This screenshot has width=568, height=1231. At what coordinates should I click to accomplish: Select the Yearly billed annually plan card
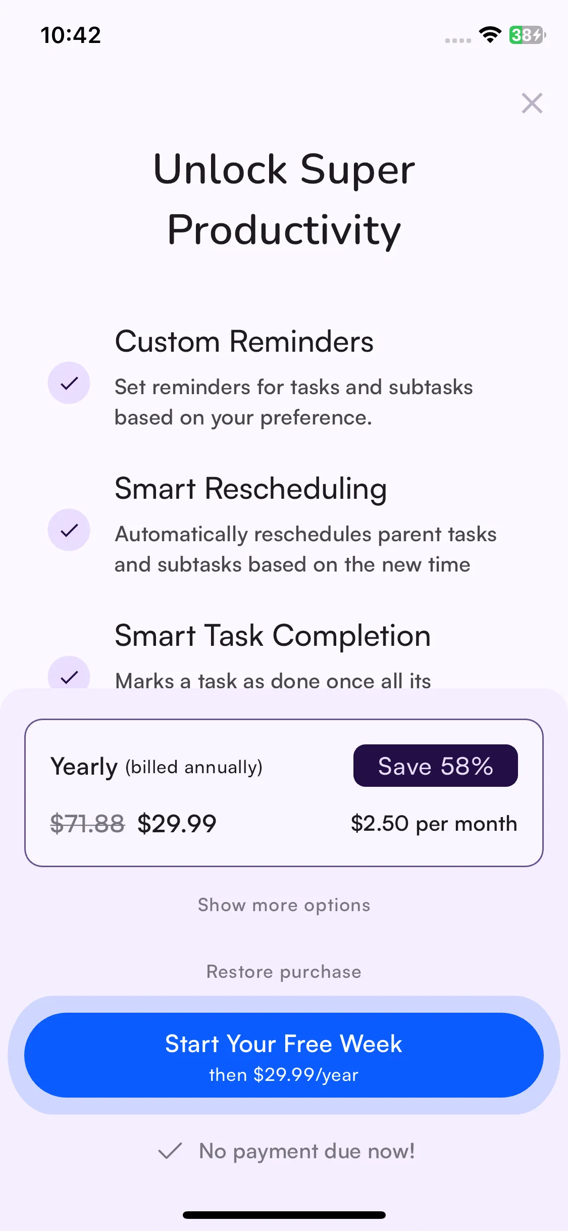(x=284, y=793)
